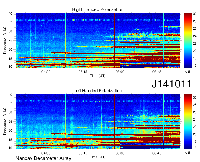Click the 15 MHz tick of Left Handed plot
Viewport: 200px width, 162px height.
(x=11, y=140)
